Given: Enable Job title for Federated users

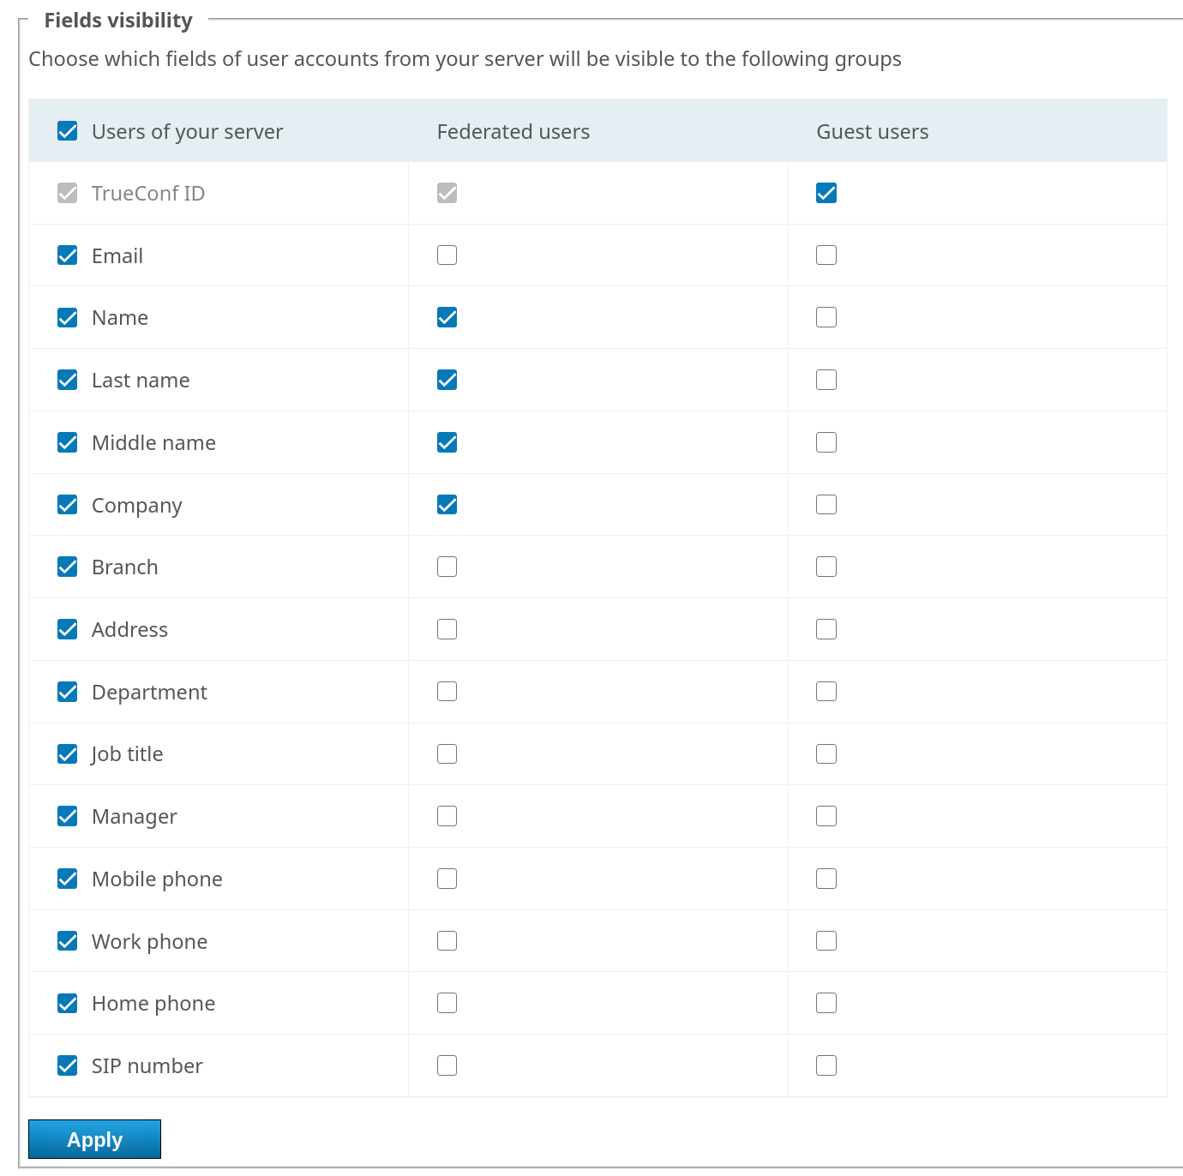Looking at the screenshot, I should (447, 753).
